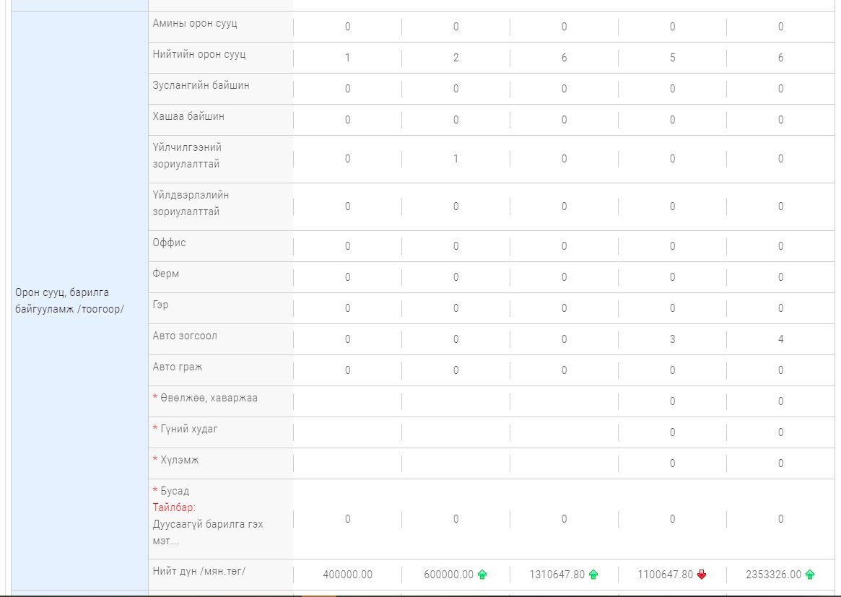The height and width of the screenshot is (597, 841).
Task: Select the 'Оффис' row label
Action: click(x=169, y=243)
